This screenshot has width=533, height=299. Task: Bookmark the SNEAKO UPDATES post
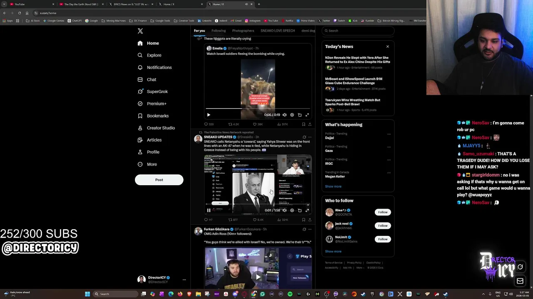(304, 220)
